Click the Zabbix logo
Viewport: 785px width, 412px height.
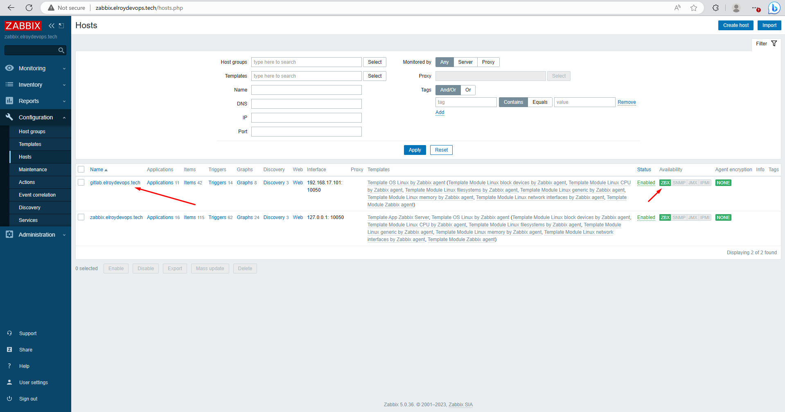coord(23,26)
